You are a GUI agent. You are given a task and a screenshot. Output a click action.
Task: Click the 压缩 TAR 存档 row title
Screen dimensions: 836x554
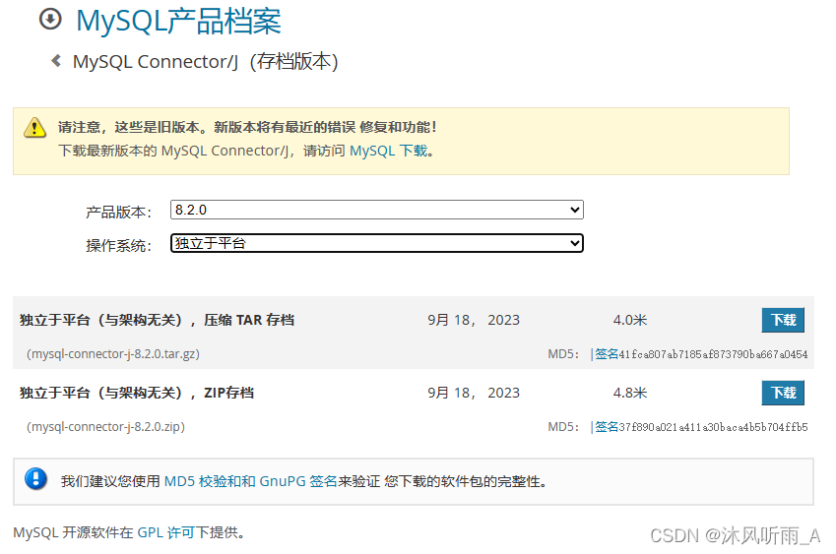[157, 320]
